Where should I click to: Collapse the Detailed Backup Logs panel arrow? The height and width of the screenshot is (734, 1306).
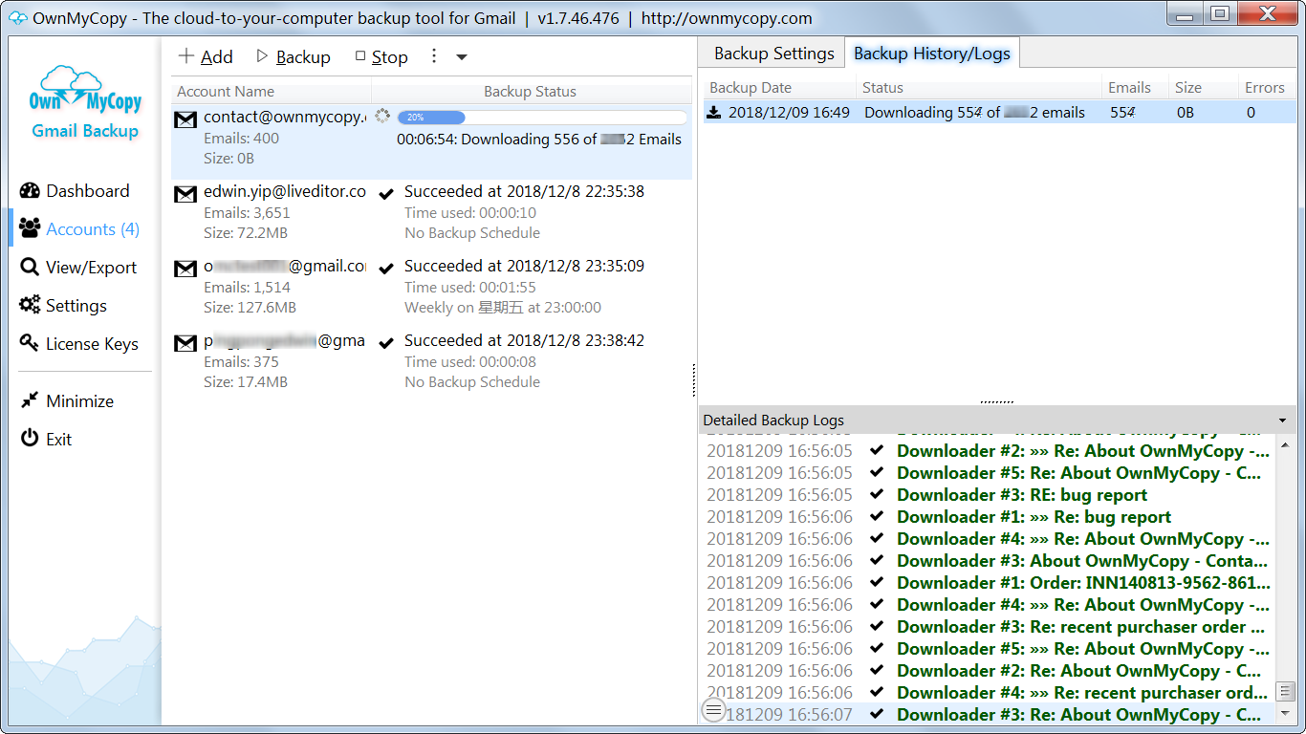1282,421
